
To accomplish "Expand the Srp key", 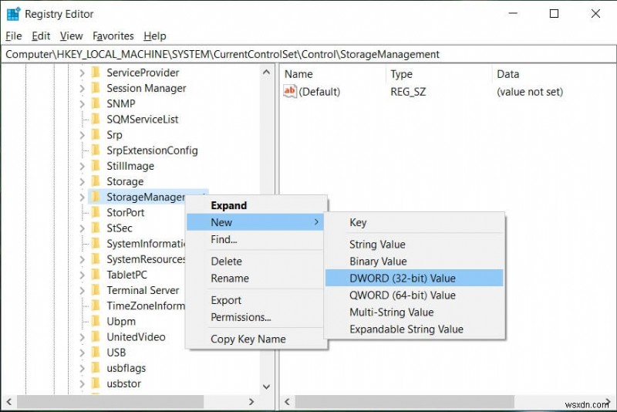I will coord(82,135).
